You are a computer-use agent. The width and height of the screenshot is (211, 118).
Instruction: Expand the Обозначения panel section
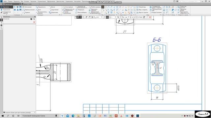[x=116, y=15]
